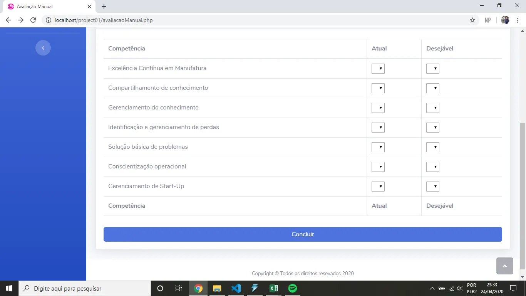526x296 pixels.
Task: Open the Chrome profile avatar
Action: (x=505, y=20)
